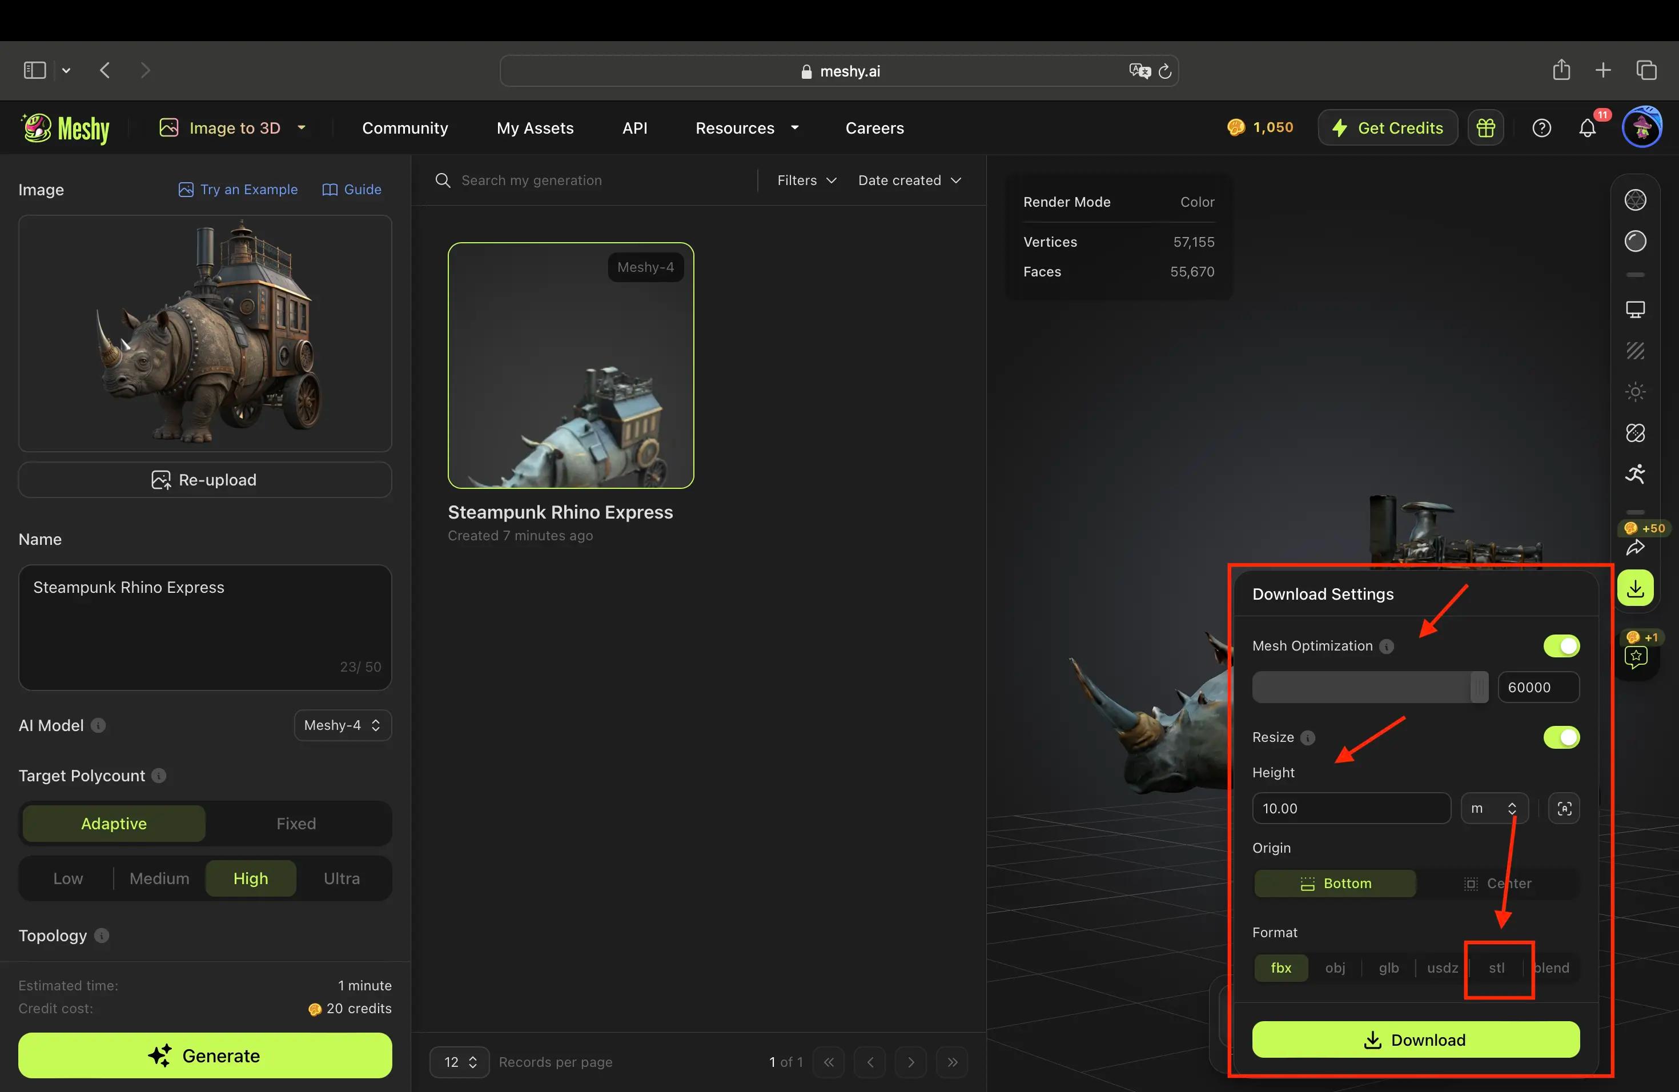The image size is (1679, 1092).
Task: Click Download button in settings panel
Action: click(x=1416, y=1039)
